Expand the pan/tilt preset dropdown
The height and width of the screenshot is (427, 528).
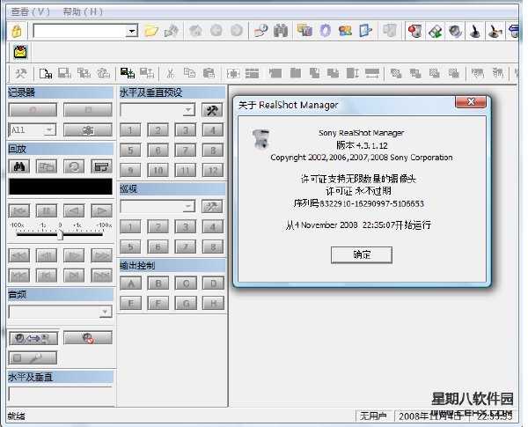pos(188,110)
